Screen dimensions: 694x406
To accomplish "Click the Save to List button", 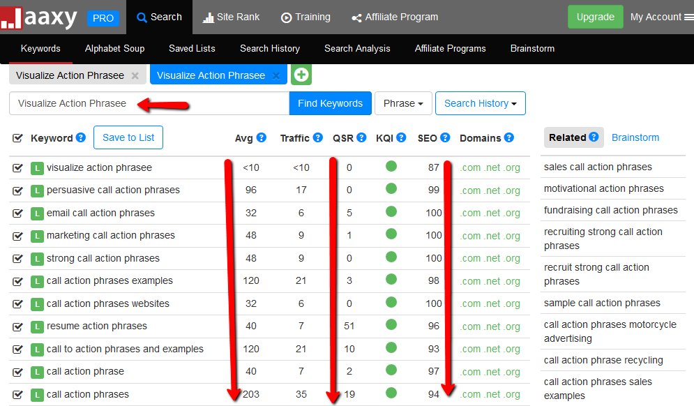I will [x=128, y=137].
